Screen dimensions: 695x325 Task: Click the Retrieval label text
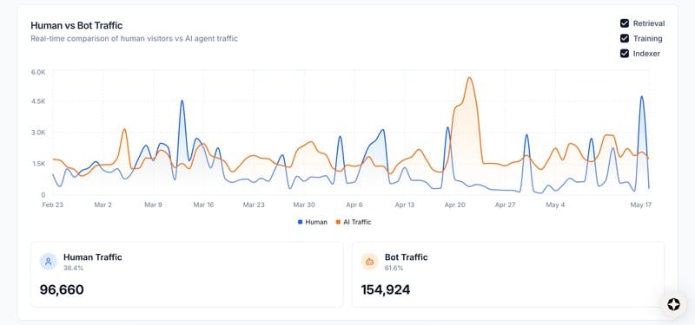click(x=649, y=23)
